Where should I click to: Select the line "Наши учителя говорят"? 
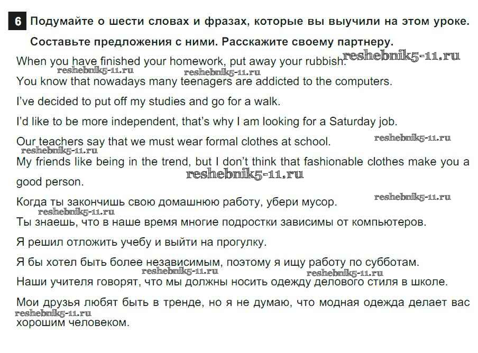point(232,282)
